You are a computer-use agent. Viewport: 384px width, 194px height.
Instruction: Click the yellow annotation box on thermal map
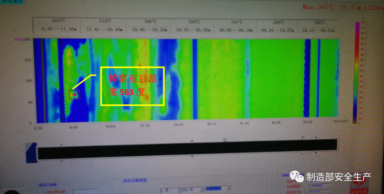(x=133, y=86)
